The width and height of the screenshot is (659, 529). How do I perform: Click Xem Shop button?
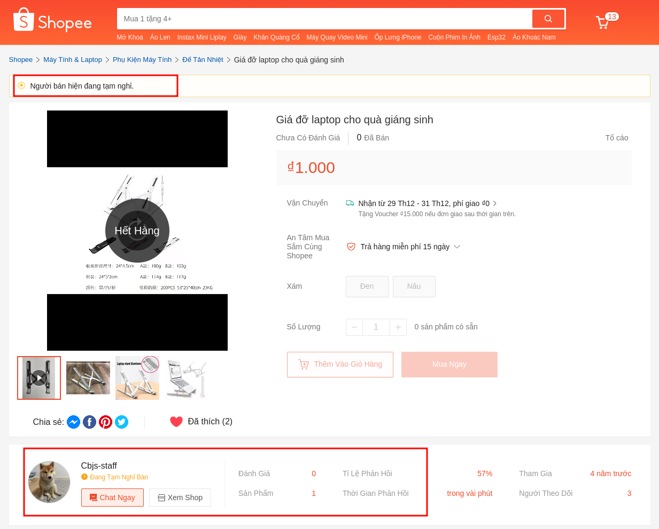coord(180,498)
